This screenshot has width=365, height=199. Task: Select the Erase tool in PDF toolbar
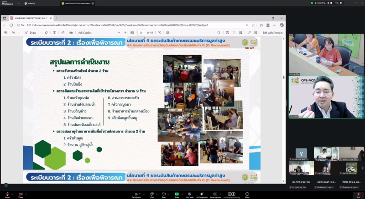[x=46, y=33]
